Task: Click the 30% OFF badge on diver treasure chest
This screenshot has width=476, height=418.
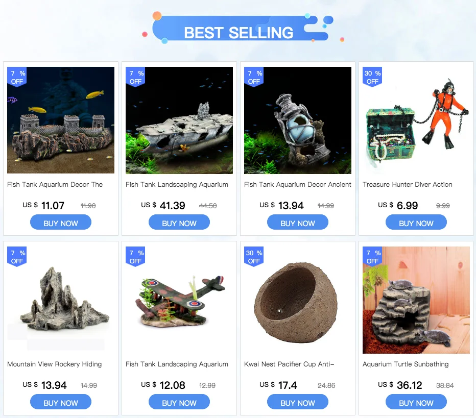Action: coord(372,77)
